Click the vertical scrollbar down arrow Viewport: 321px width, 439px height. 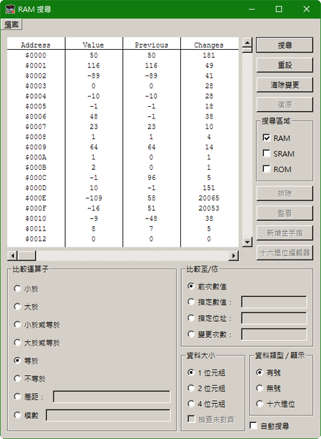[x=247, y=242]
